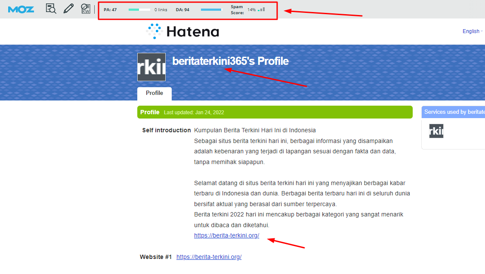Click the DA: 94 metric
Image resolution: width=485 pixels, height=274 pixels.
[182, 9]
